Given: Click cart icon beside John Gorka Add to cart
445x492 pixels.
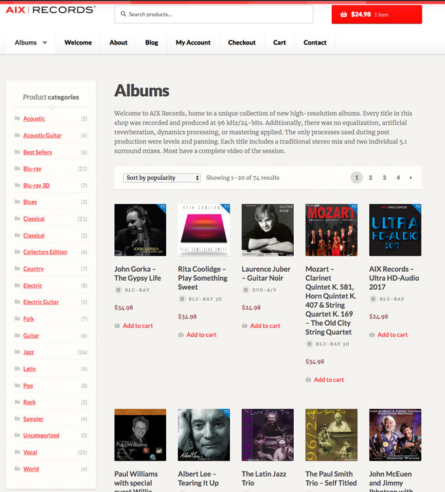Looking at the screenshot, I should [117, 326].
